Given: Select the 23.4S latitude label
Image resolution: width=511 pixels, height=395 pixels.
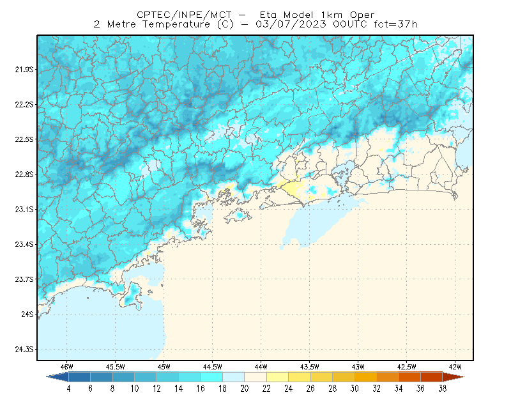Looking at the screenshot, I should [24, 244].
